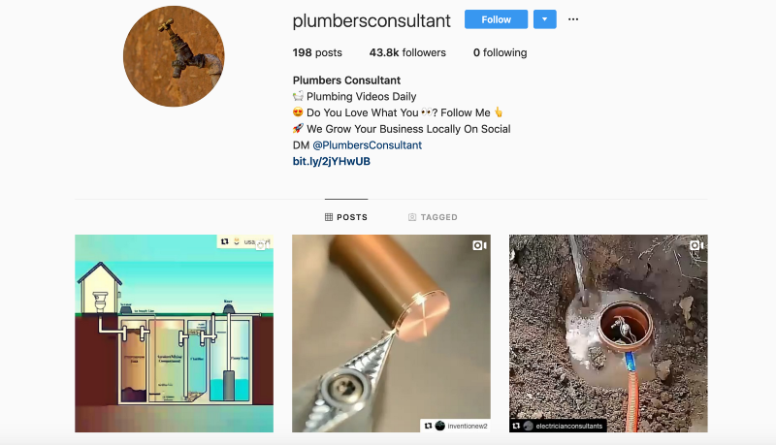The height and width of the screenshot is (445, 776).
Task: Open the copper pipe video post
Action: tap(392, 334)
